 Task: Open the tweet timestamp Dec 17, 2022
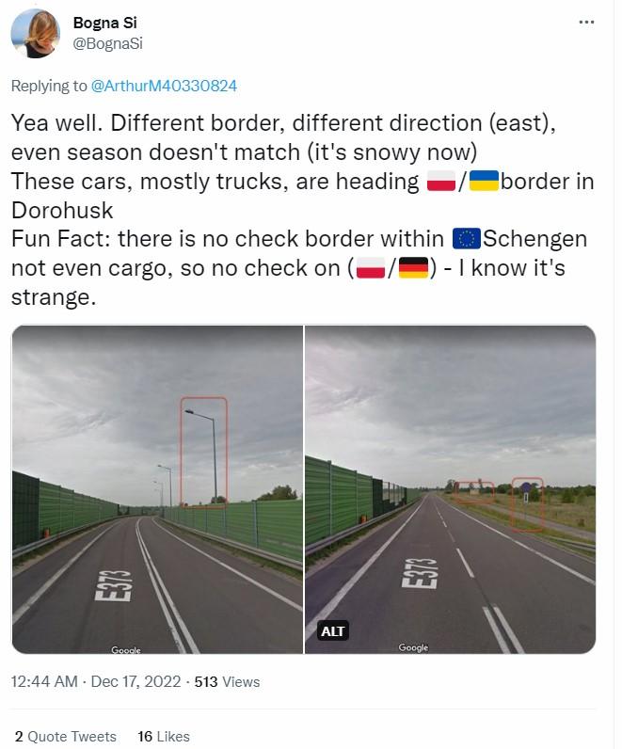96,681
